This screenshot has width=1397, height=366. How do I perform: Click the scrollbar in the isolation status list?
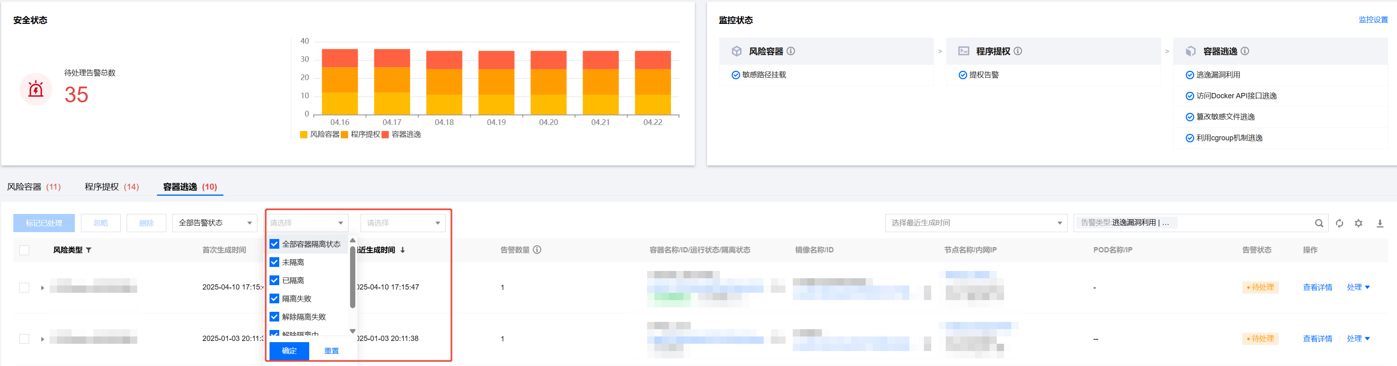[352, 277]
